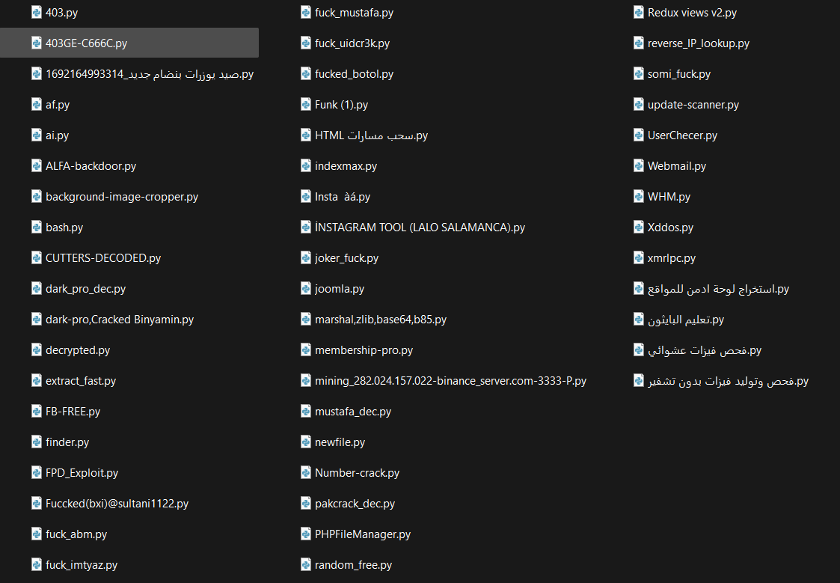Viewport: 840px width, 583px height.
Task: Click the file icon beside ai.py
Action: (x=37, y=135)
